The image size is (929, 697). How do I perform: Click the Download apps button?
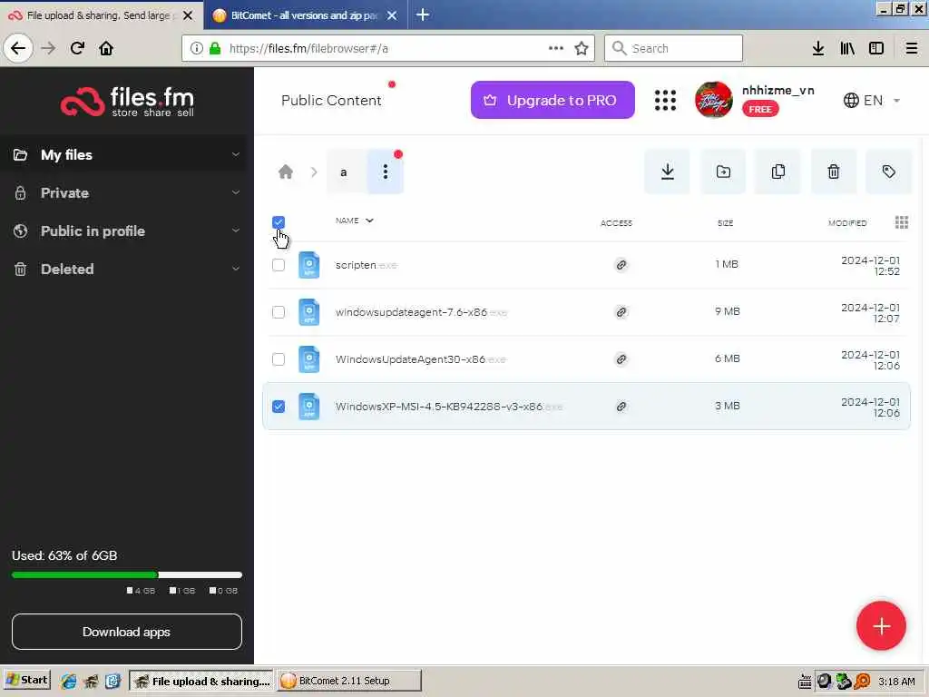point(127,632)
